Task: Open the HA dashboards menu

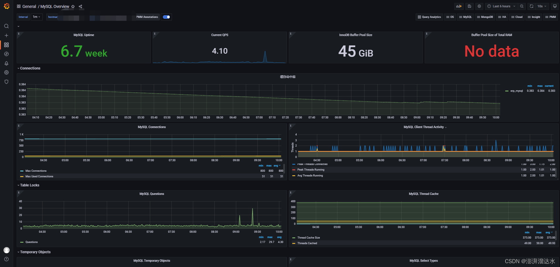Action: 502,17
